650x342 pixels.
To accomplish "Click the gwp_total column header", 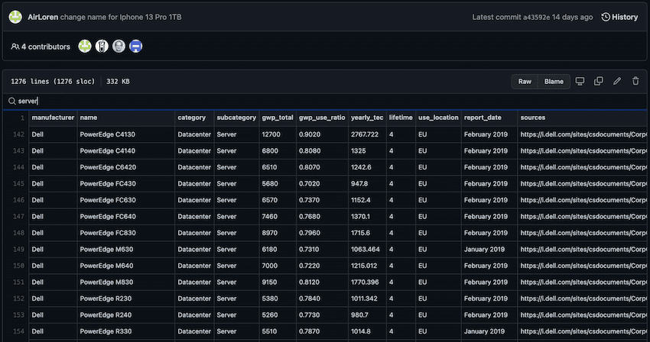I will [x=276, y=118].
